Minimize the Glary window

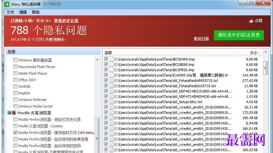tap(243, 3)
